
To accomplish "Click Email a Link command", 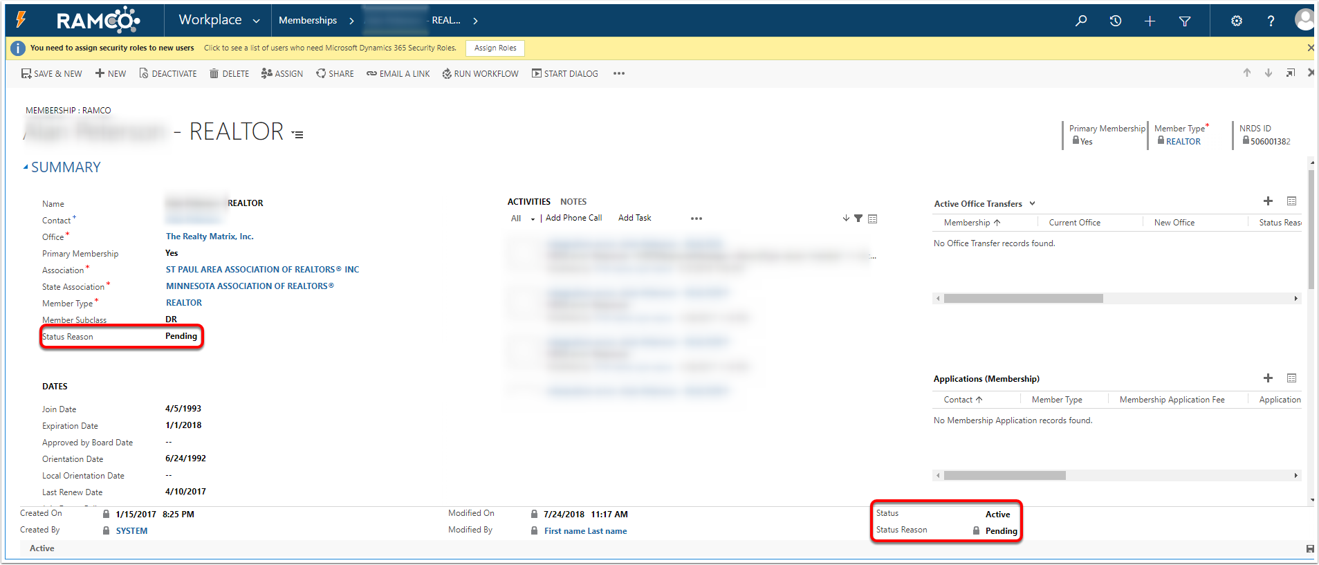I will 398,73.
